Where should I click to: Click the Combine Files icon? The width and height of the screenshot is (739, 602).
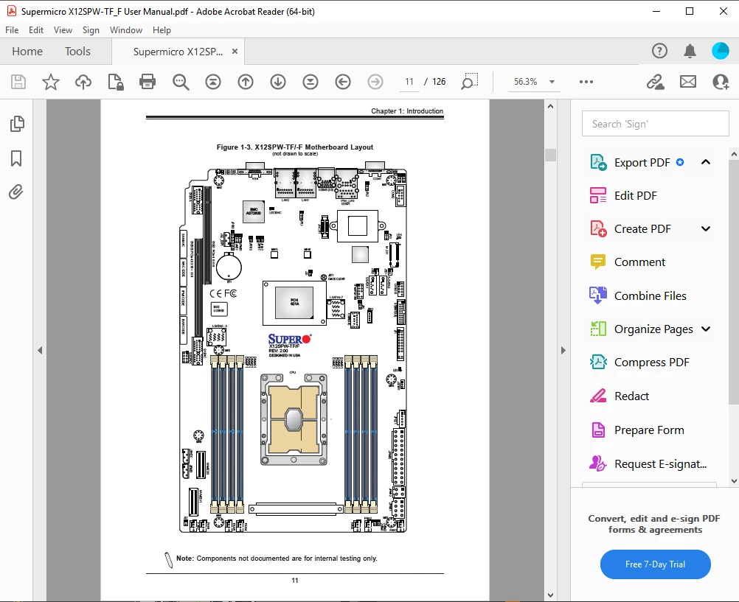point(598,295)
